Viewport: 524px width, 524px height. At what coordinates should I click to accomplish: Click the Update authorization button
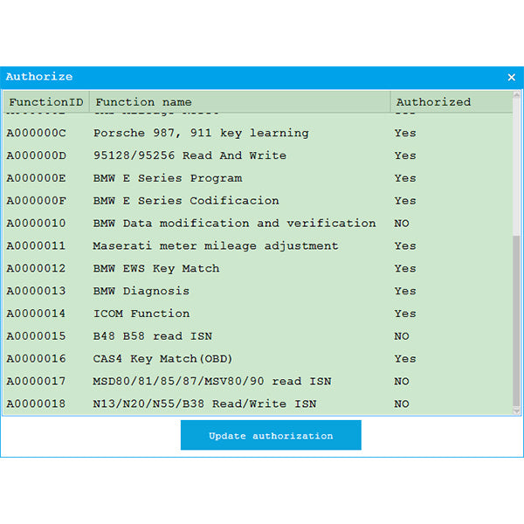[x=271, y=435]
